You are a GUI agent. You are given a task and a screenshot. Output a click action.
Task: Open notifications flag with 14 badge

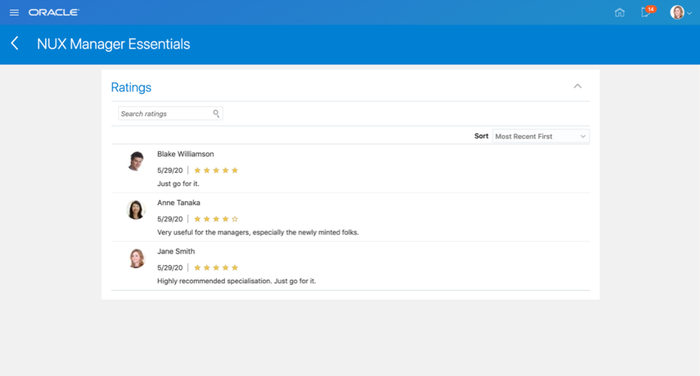tap(648, 12)
